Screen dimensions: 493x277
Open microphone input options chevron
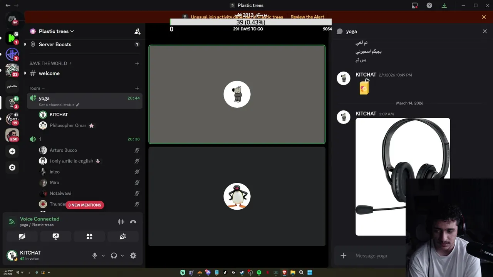[x=103, y=255]
